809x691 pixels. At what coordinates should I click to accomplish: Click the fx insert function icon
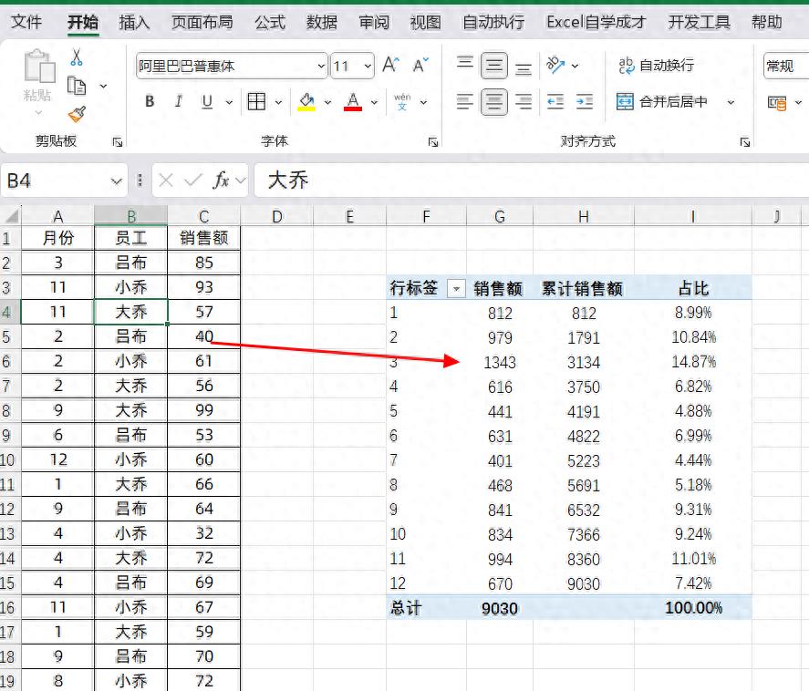point(221,180)
